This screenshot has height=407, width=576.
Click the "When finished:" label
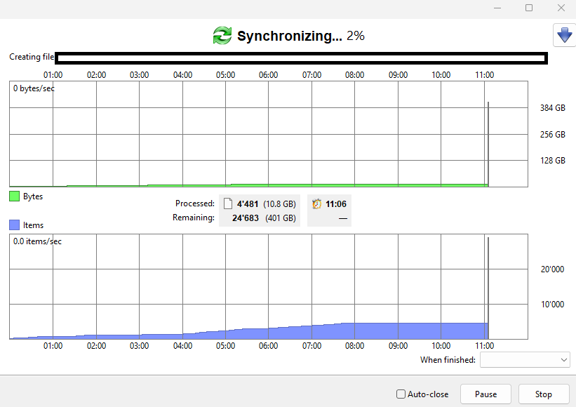pos(448,360)
